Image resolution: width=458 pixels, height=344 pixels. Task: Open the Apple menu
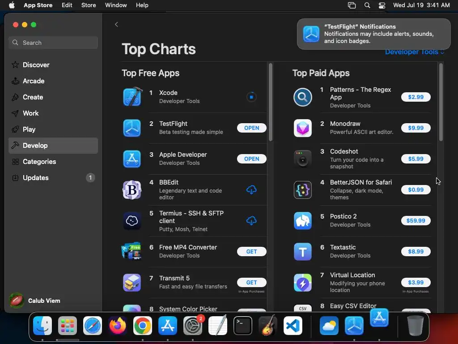[12, 5]
